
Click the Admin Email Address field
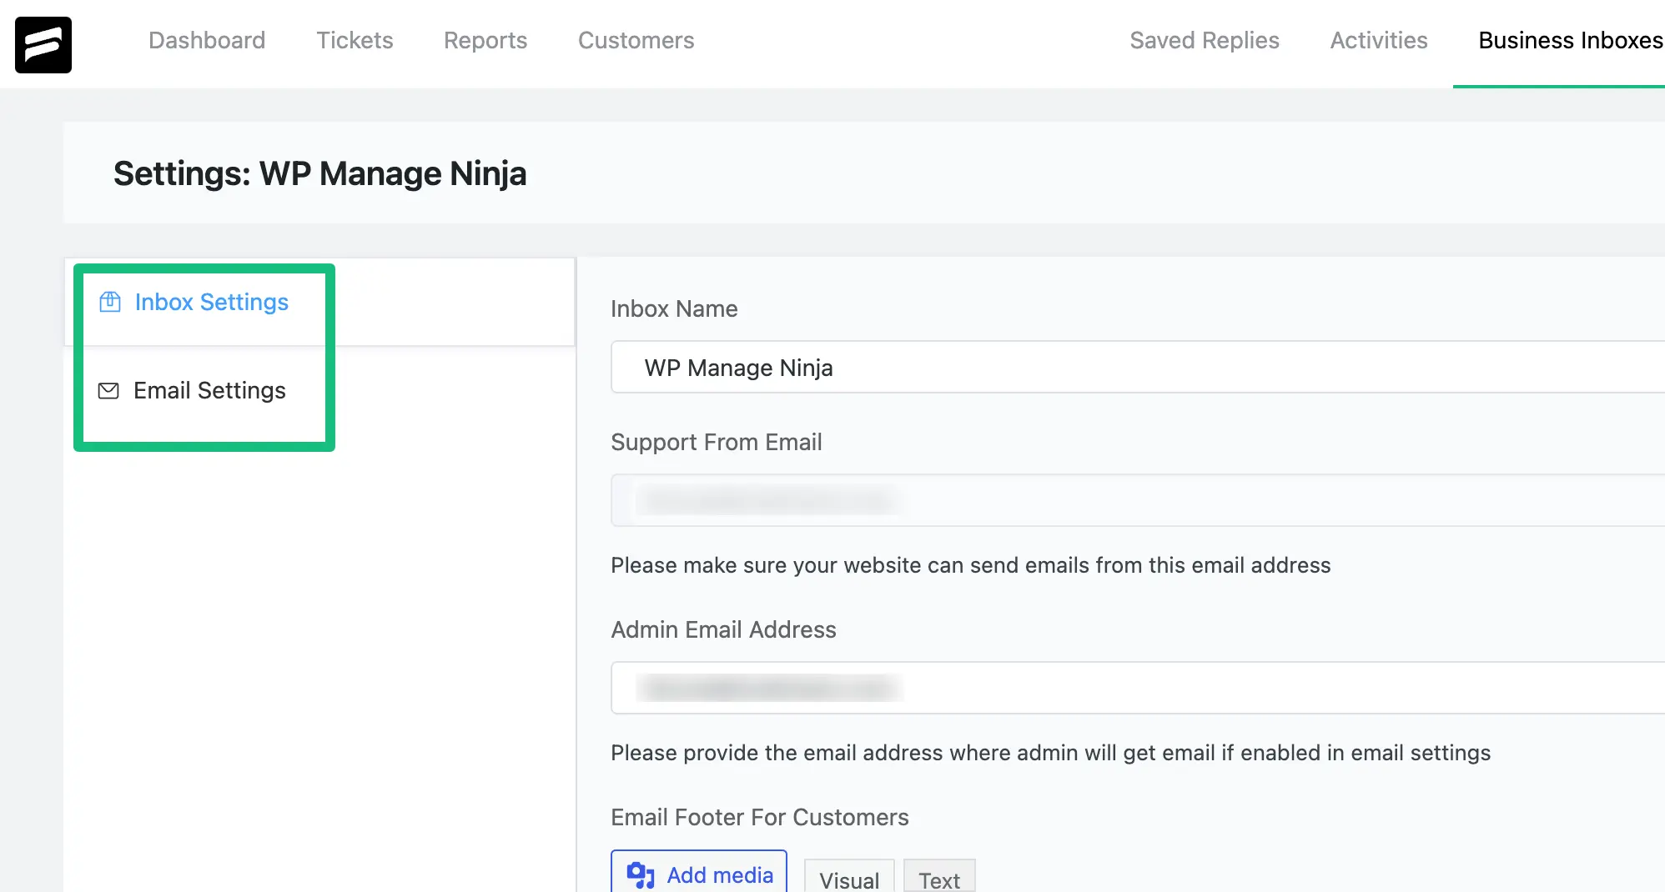click(x=1138, y=688)
